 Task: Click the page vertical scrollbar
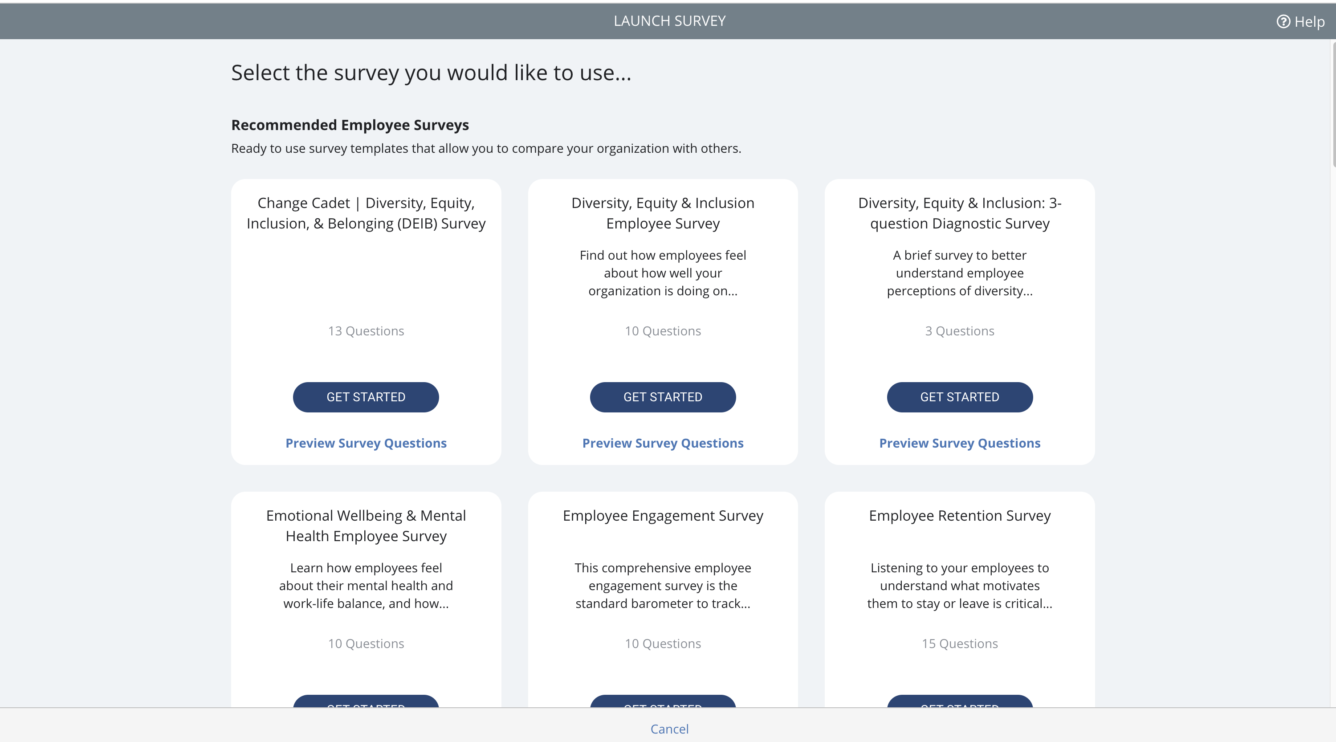pos(1333,104)
